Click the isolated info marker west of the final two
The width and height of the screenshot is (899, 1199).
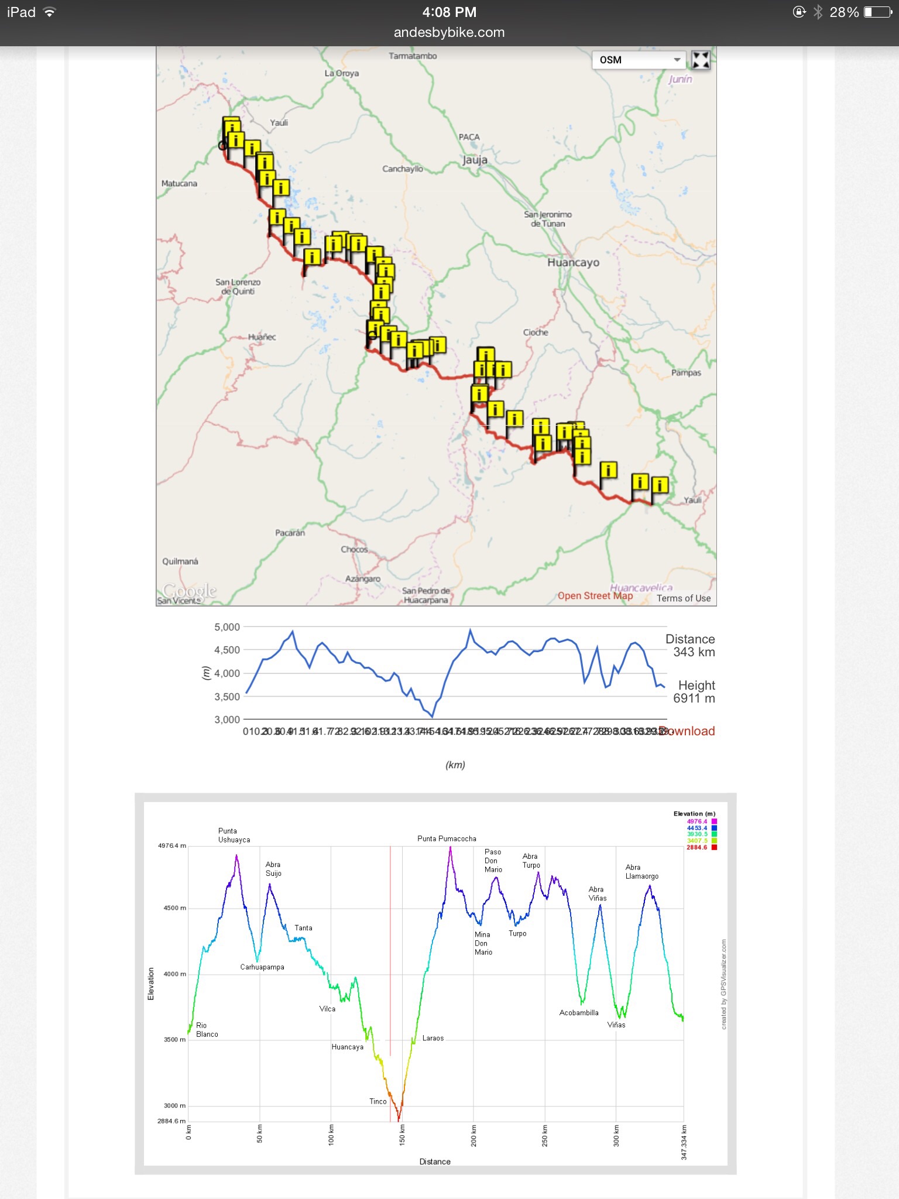(x=609, y=470)
